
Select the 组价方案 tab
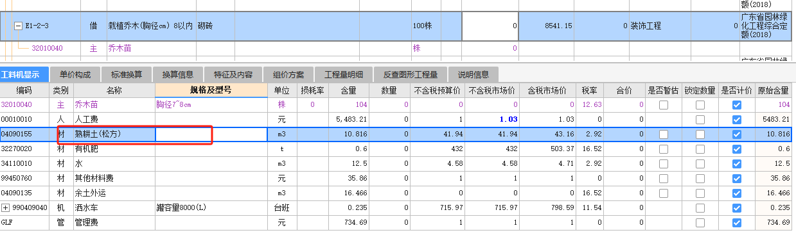(288, 74)
